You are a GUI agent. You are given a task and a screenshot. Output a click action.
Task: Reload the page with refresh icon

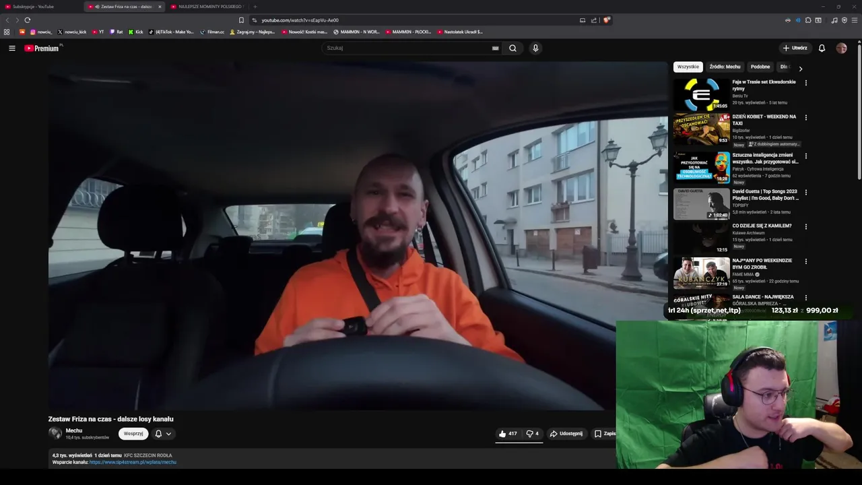28,20
